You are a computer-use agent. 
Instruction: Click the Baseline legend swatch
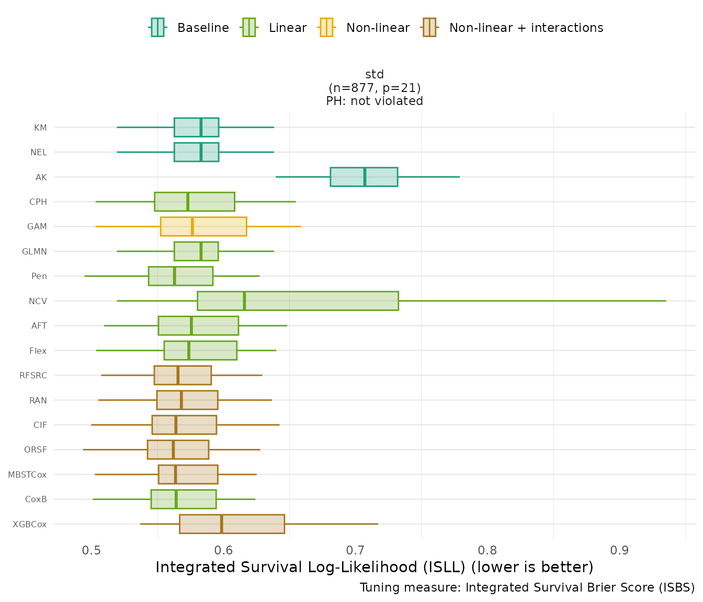[x=157, y=28]
